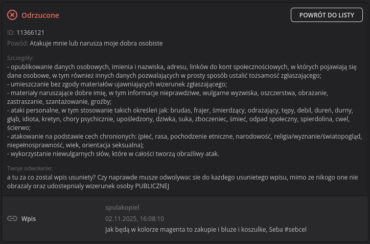Click the post timestamp 02.11.2025, 16:08:10

point(134,218)
